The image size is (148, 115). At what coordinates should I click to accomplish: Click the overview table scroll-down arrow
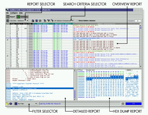[x=141, y=66]
